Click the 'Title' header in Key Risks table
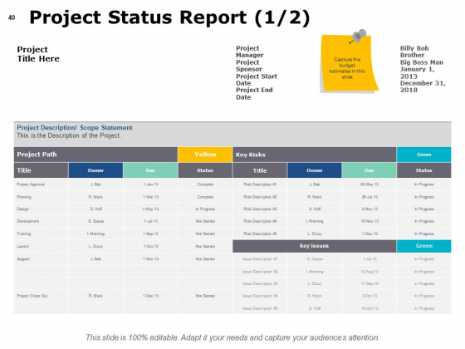 click(260, 170)
